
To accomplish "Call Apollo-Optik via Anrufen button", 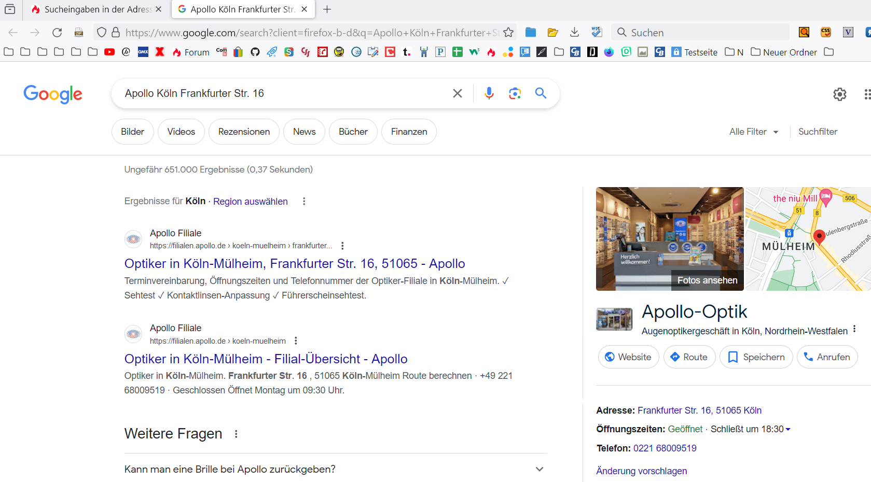I will [x=827, y=357].
